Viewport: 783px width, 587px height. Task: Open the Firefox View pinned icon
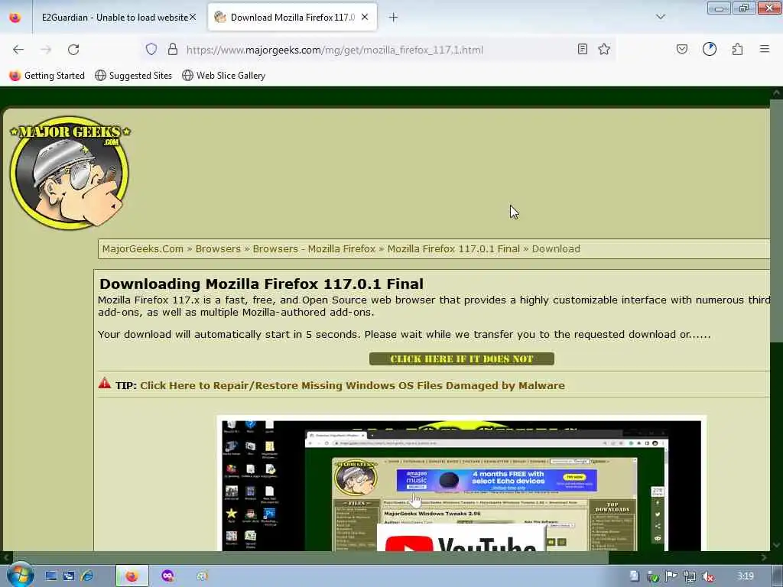15,18
